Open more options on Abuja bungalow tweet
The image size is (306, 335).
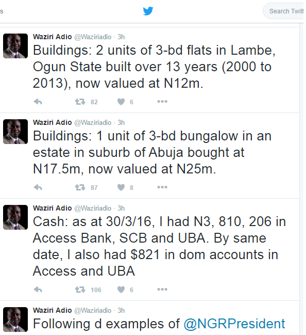pos(162,187)
